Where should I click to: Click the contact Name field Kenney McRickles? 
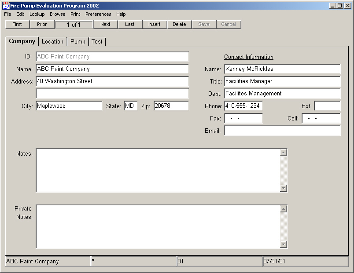(x=282, y=69)
